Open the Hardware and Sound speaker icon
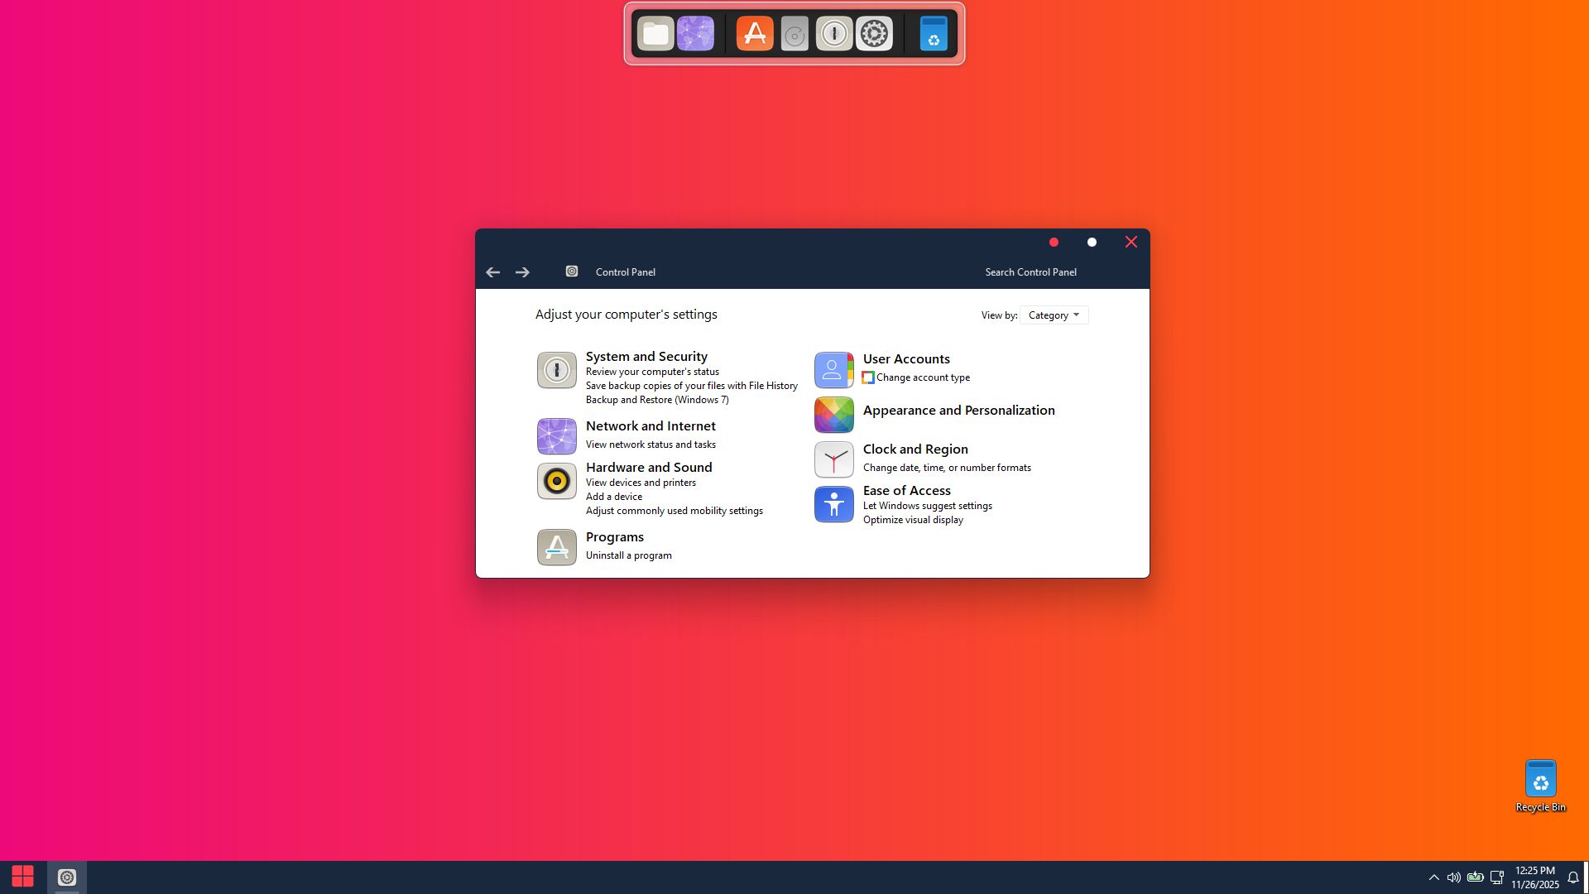The height and width of the screenshot is (894, 1589). point(556,481)
